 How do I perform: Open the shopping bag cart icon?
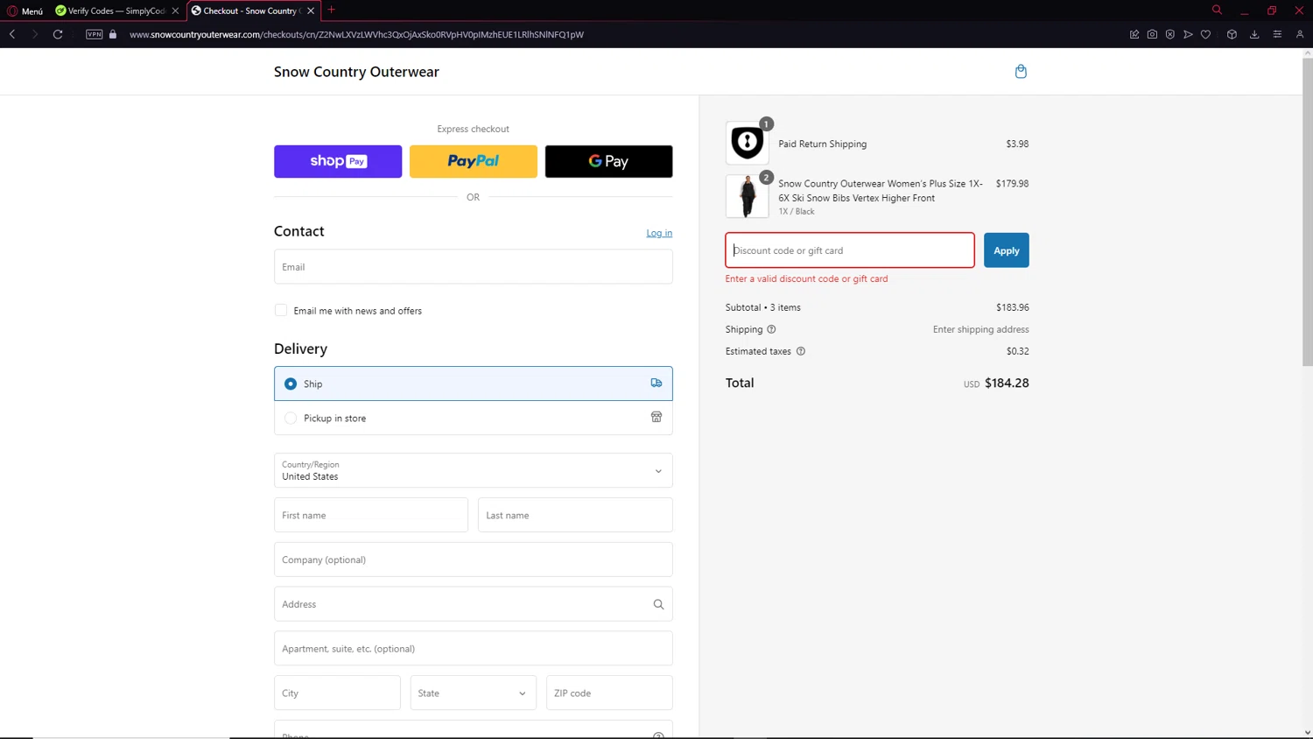click(x=1021, y=71)
